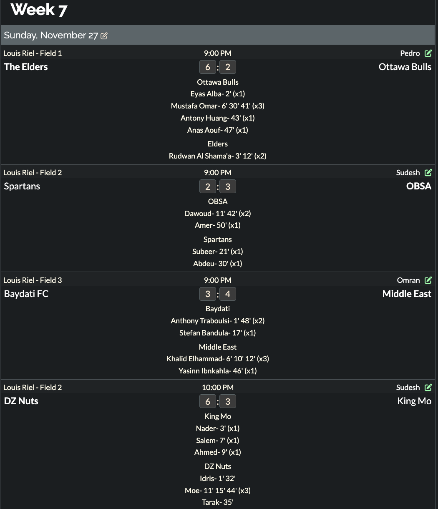Select the Spartans team name
The height and width of the screenshot is (509, 438).
[22, 186]
